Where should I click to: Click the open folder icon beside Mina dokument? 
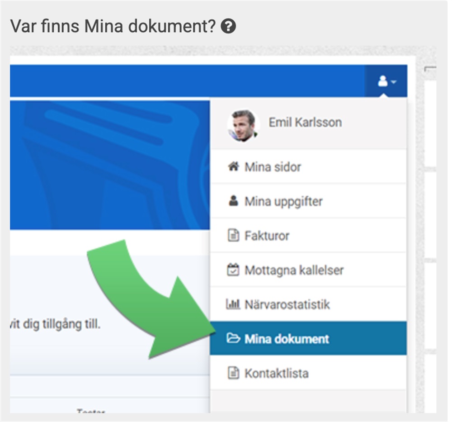click(x=233, y=338)
